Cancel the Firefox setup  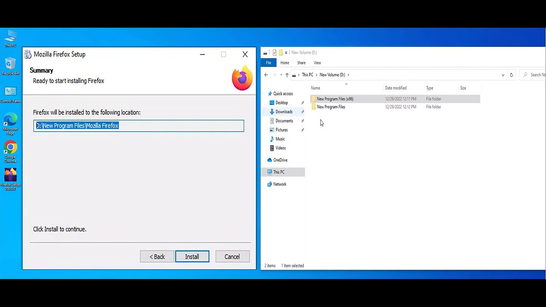pos(232,257)
